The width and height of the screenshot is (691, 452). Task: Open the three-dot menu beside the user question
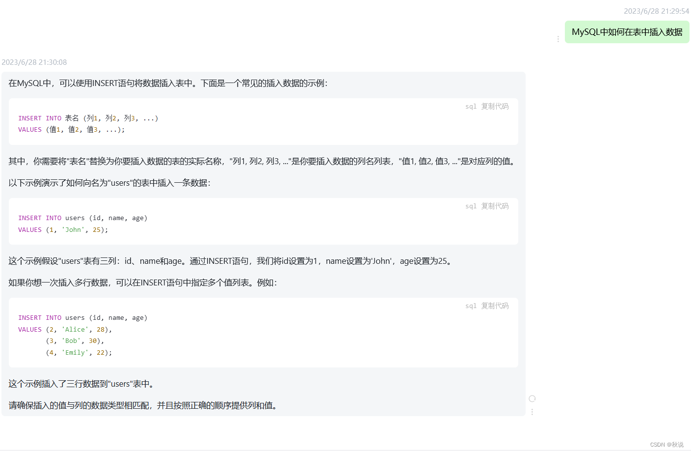(x=558, y=39)
